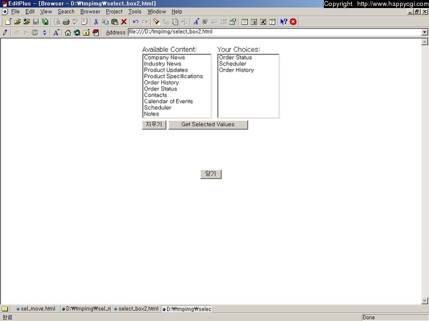
Task: Open the Edit menu
Action: pos(30,11)
